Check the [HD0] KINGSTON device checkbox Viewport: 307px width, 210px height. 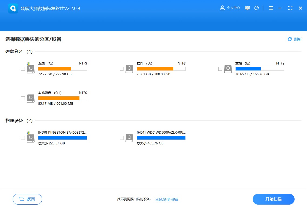pyautogui.click(x=23, y=138)
